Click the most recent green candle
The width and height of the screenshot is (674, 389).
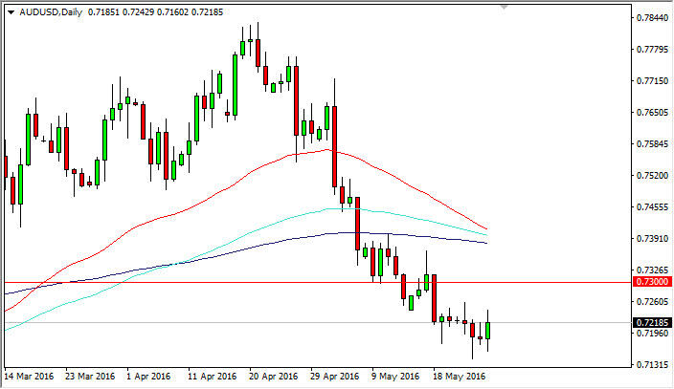pos(488,330)
